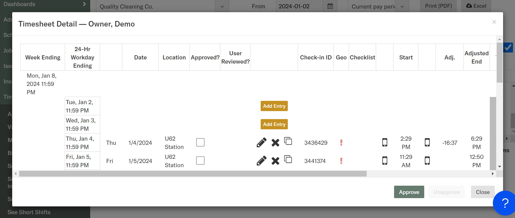Duplicate the Fri 1/5/2024 timesheet entry
The image size is (515, 218).
(288, 159)
